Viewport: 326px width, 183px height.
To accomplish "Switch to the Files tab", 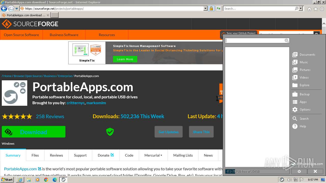I will [x=35, y=155].
